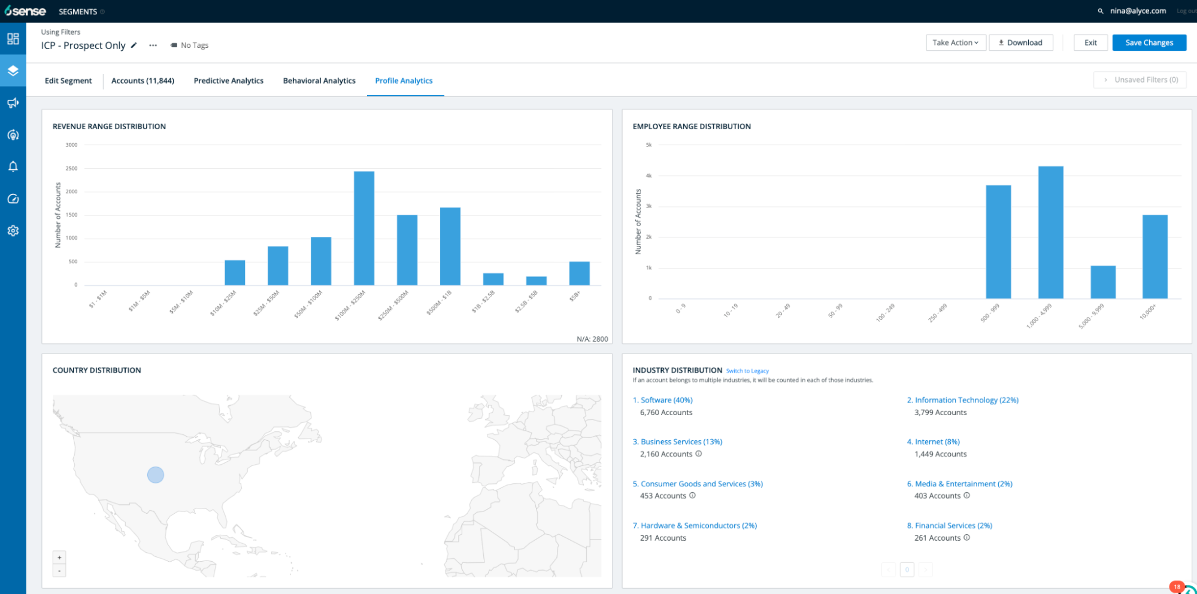Open the Campaigns megaphone icon

click(13, 103)
